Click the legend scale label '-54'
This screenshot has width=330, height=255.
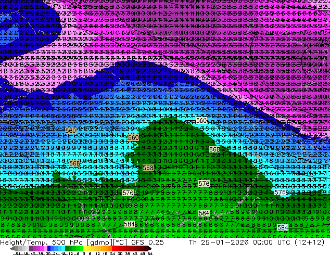coord(17,254)
